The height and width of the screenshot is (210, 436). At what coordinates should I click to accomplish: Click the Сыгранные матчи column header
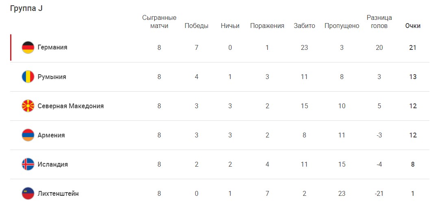[x=159, y=22]
